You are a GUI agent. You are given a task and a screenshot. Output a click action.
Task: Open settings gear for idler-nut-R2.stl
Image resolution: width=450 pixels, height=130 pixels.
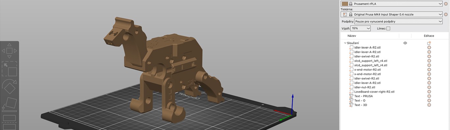[429, 87]
